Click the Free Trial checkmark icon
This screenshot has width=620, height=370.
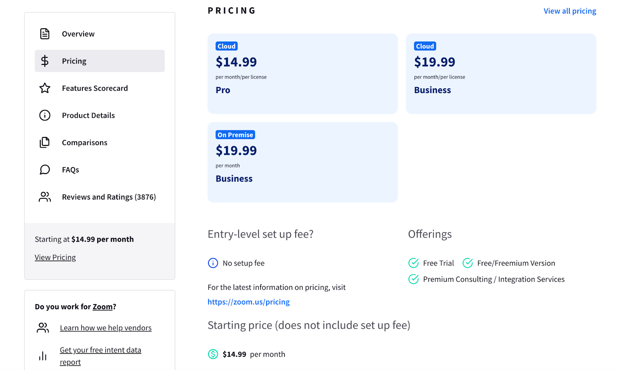[413, 263]
